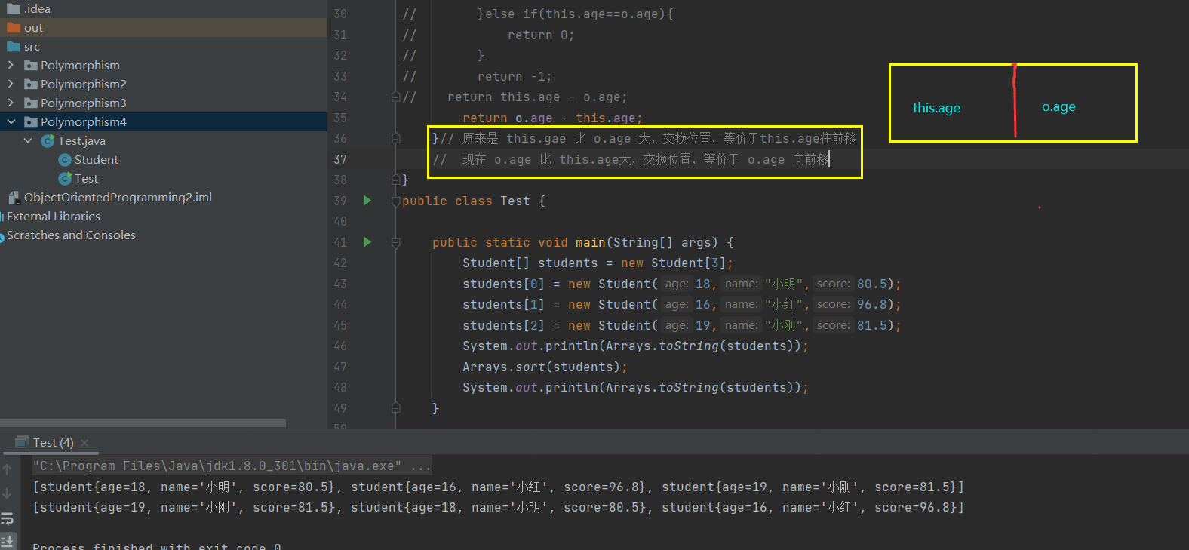
Task: Toggle scroll-to-end in the Run console
Action: (7, 541)
